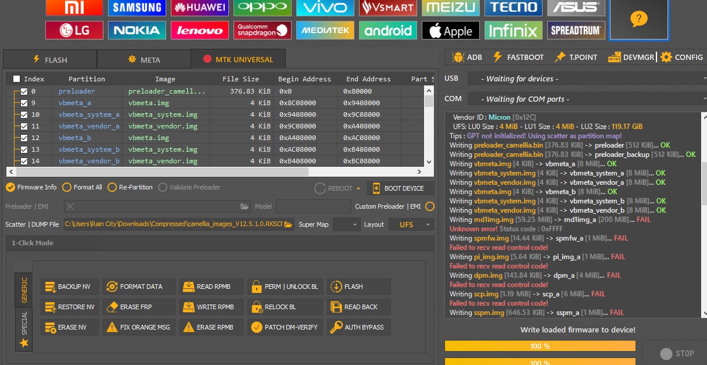This screenshot has height=365, width=707.
Task: Select the Lenovo brand icon
Action: [x=200, y=30]
